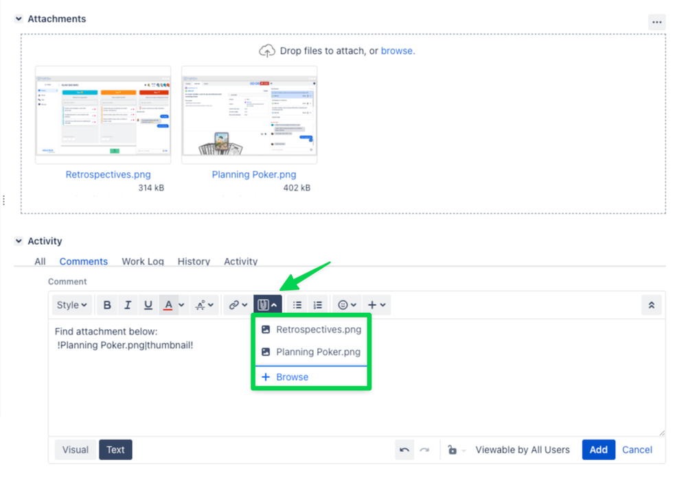The width and height of the screenshot is (686, 478).
Task: Collapse attachment dropdown chevron
Action: tap(274, 305)
